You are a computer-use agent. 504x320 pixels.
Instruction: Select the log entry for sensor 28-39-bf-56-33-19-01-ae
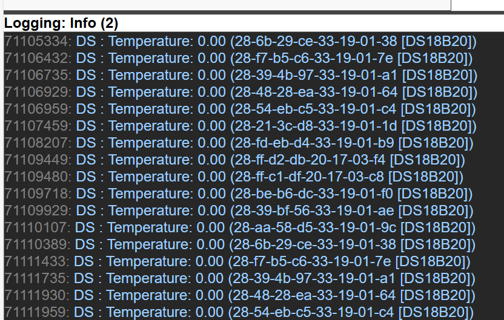click(239, 211)
